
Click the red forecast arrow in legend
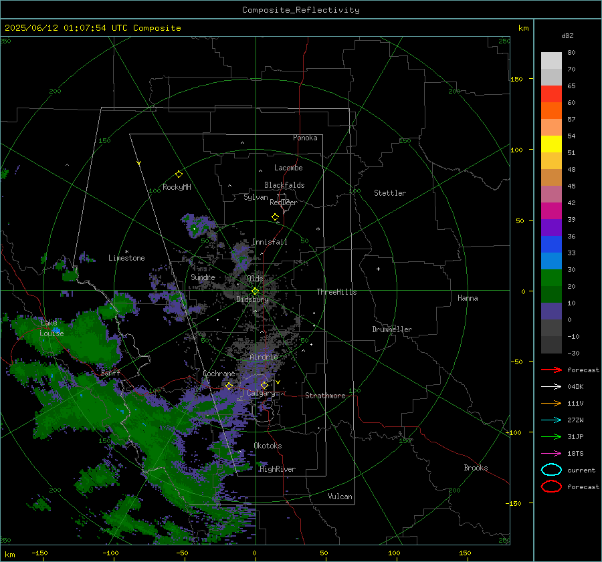pyautogui.click(x=551, y=370)
